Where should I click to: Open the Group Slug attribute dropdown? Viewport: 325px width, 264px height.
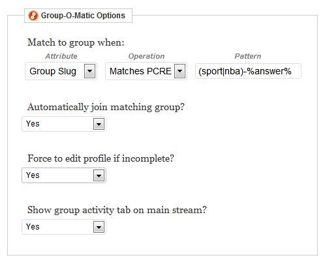tap(61, 71)
